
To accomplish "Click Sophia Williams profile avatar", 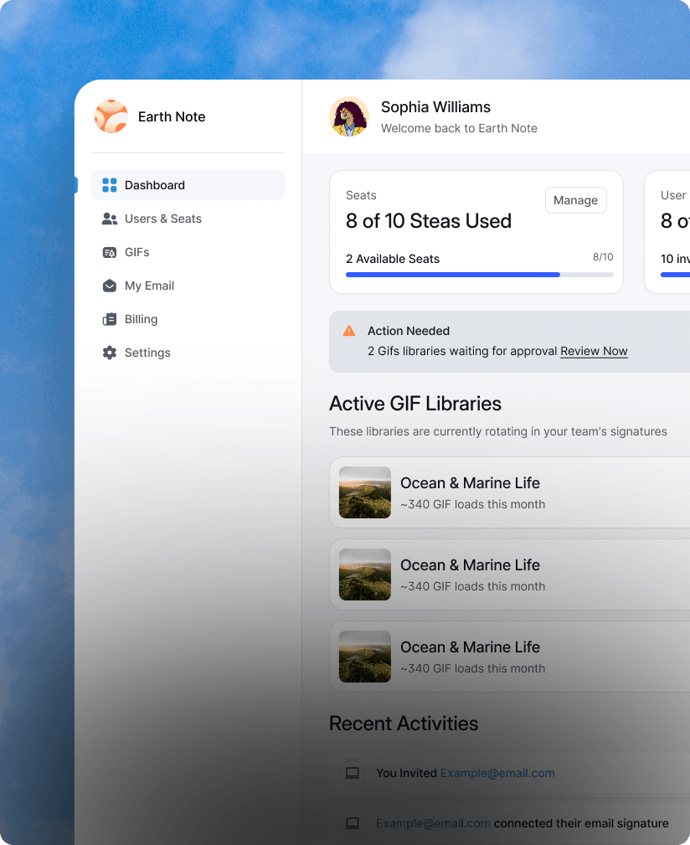I will click(x=349, y=117).
